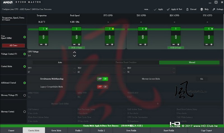Select Precision Boost Overdrive mode

coord(126,62)
